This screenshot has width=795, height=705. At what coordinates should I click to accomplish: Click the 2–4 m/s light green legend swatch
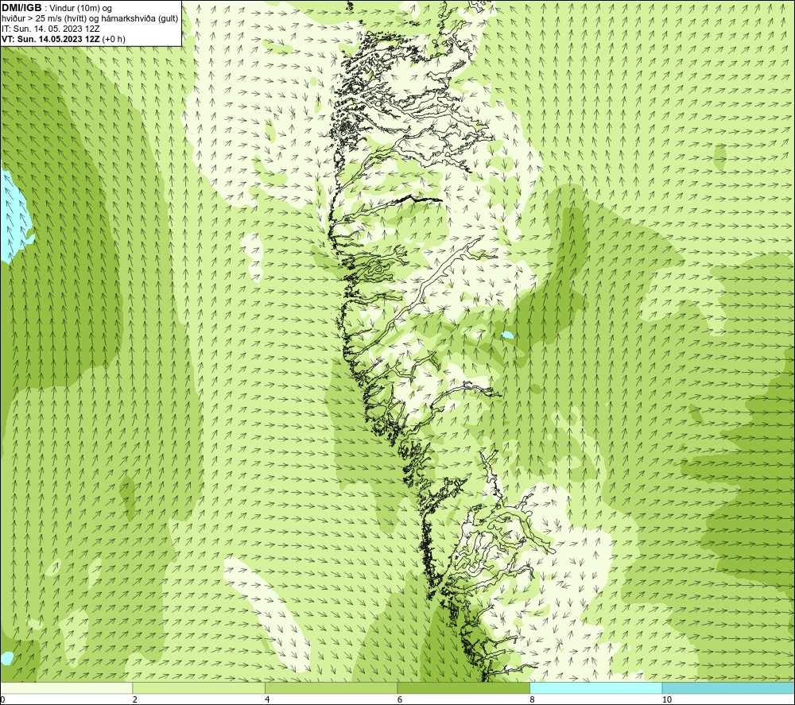coord(199,688)
